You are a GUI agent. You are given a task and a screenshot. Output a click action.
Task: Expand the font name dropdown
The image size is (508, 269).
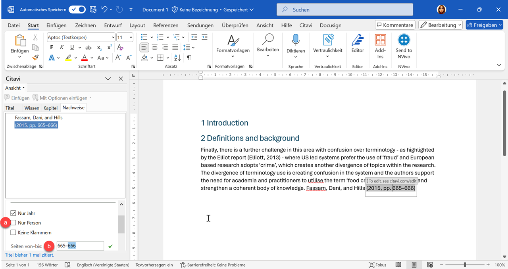(x=113, y=37)
